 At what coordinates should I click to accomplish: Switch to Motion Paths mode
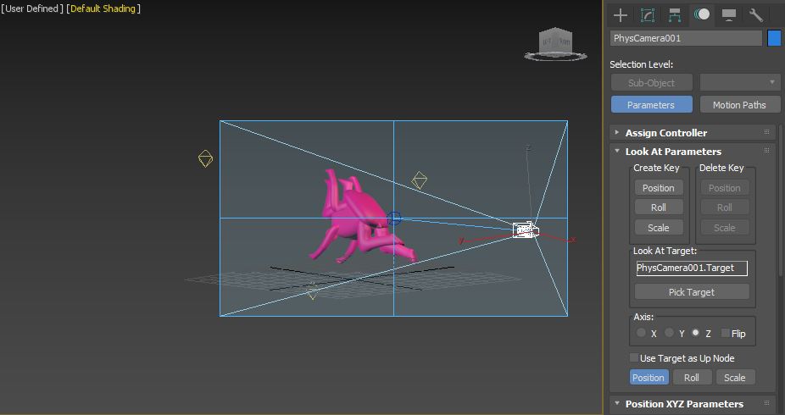click(738, 105)
